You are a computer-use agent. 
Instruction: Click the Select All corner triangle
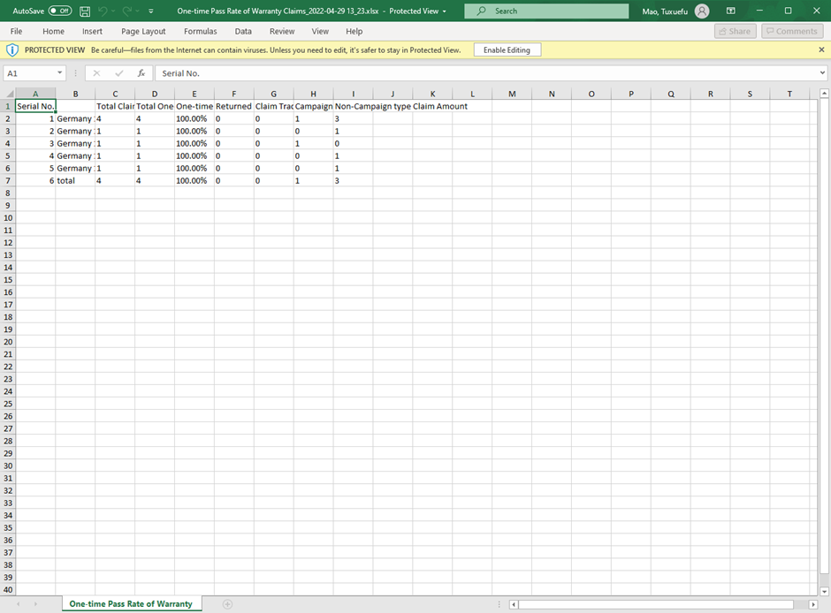click(x=9, y=94)
